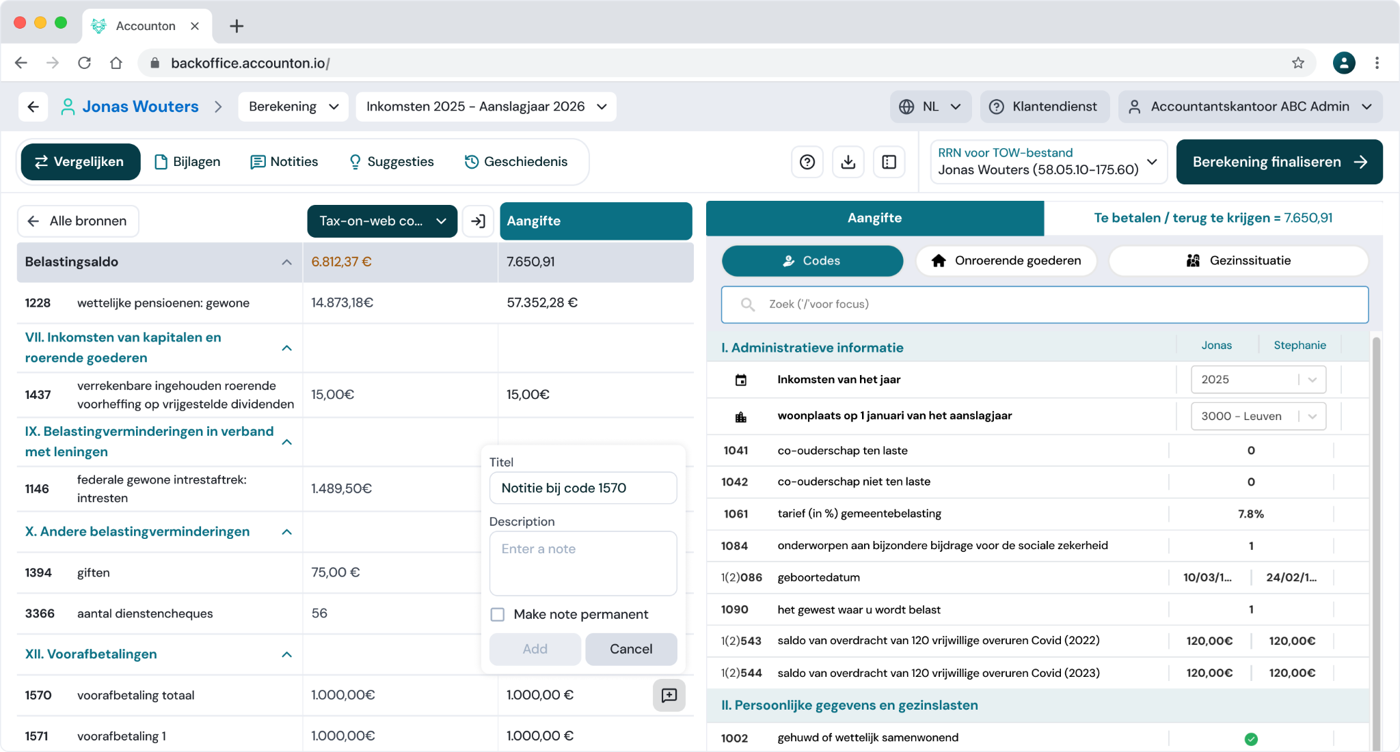Click the back arrow beside Jonas Wouters
1400x752 pixels.
(33, 107)
